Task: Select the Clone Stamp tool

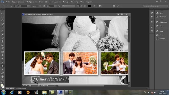Action: 2,41
